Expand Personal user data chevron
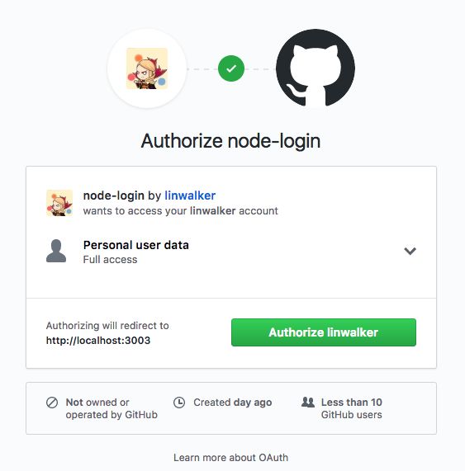The height and width of the screenshot is (471, 465). [410, 251]
